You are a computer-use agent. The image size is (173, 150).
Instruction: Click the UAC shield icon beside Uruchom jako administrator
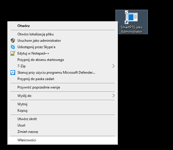(x=13, y=41)
